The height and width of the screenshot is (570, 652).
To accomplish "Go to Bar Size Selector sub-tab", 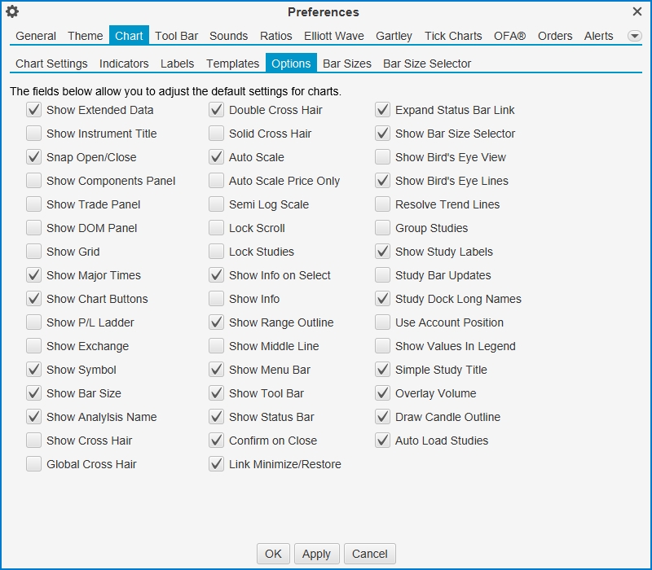I will tap(427, 64).
